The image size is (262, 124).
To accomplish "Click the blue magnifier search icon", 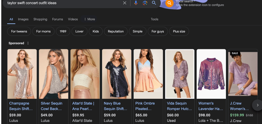I will coord(154,3).
